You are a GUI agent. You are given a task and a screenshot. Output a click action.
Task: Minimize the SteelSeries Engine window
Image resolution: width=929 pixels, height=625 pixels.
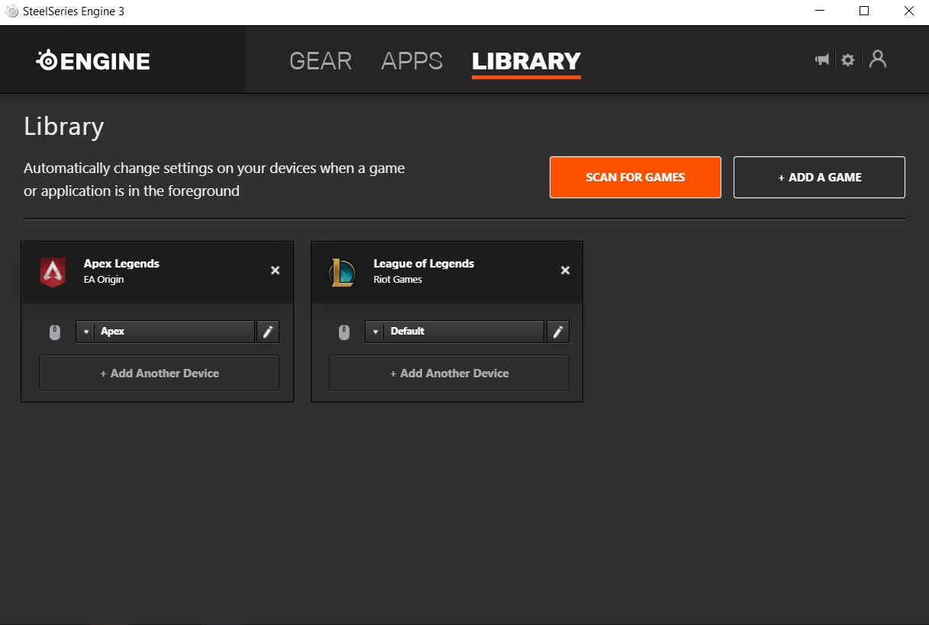click(x=819, y=11)
